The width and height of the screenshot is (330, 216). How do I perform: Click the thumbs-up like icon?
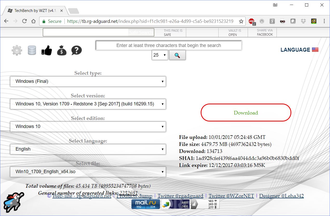(47, 50)
